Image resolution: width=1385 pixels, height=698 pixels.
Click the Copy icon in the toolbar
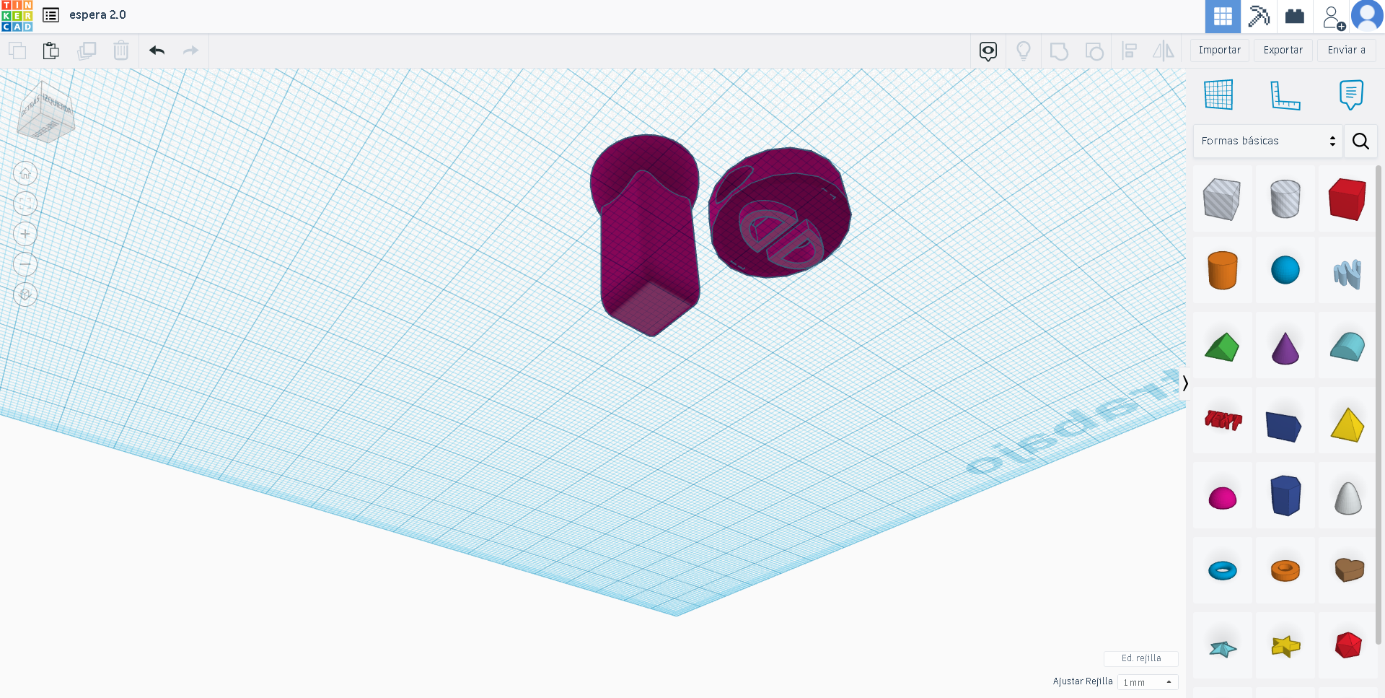tap(17, 51)
